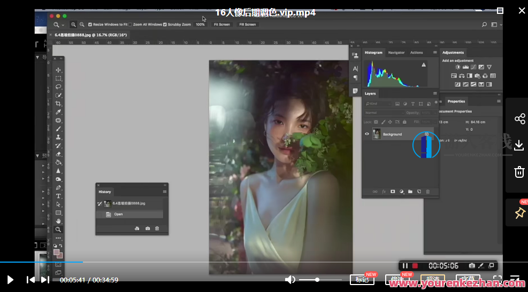The image size is (528, 292).
Task: Select the Eyedropper tool
Action: click(x=58, y=112)
